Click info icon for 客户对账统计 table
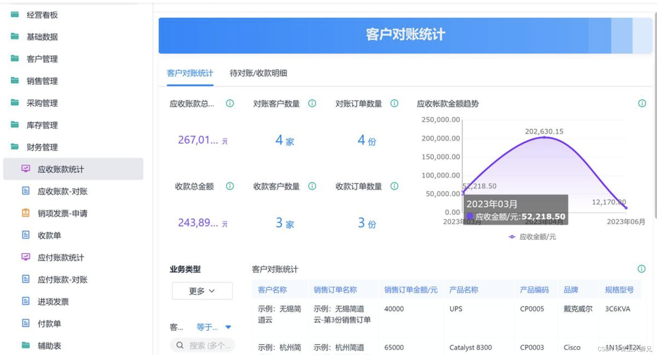This screenshot has width=657, height=355. (641, 269)
